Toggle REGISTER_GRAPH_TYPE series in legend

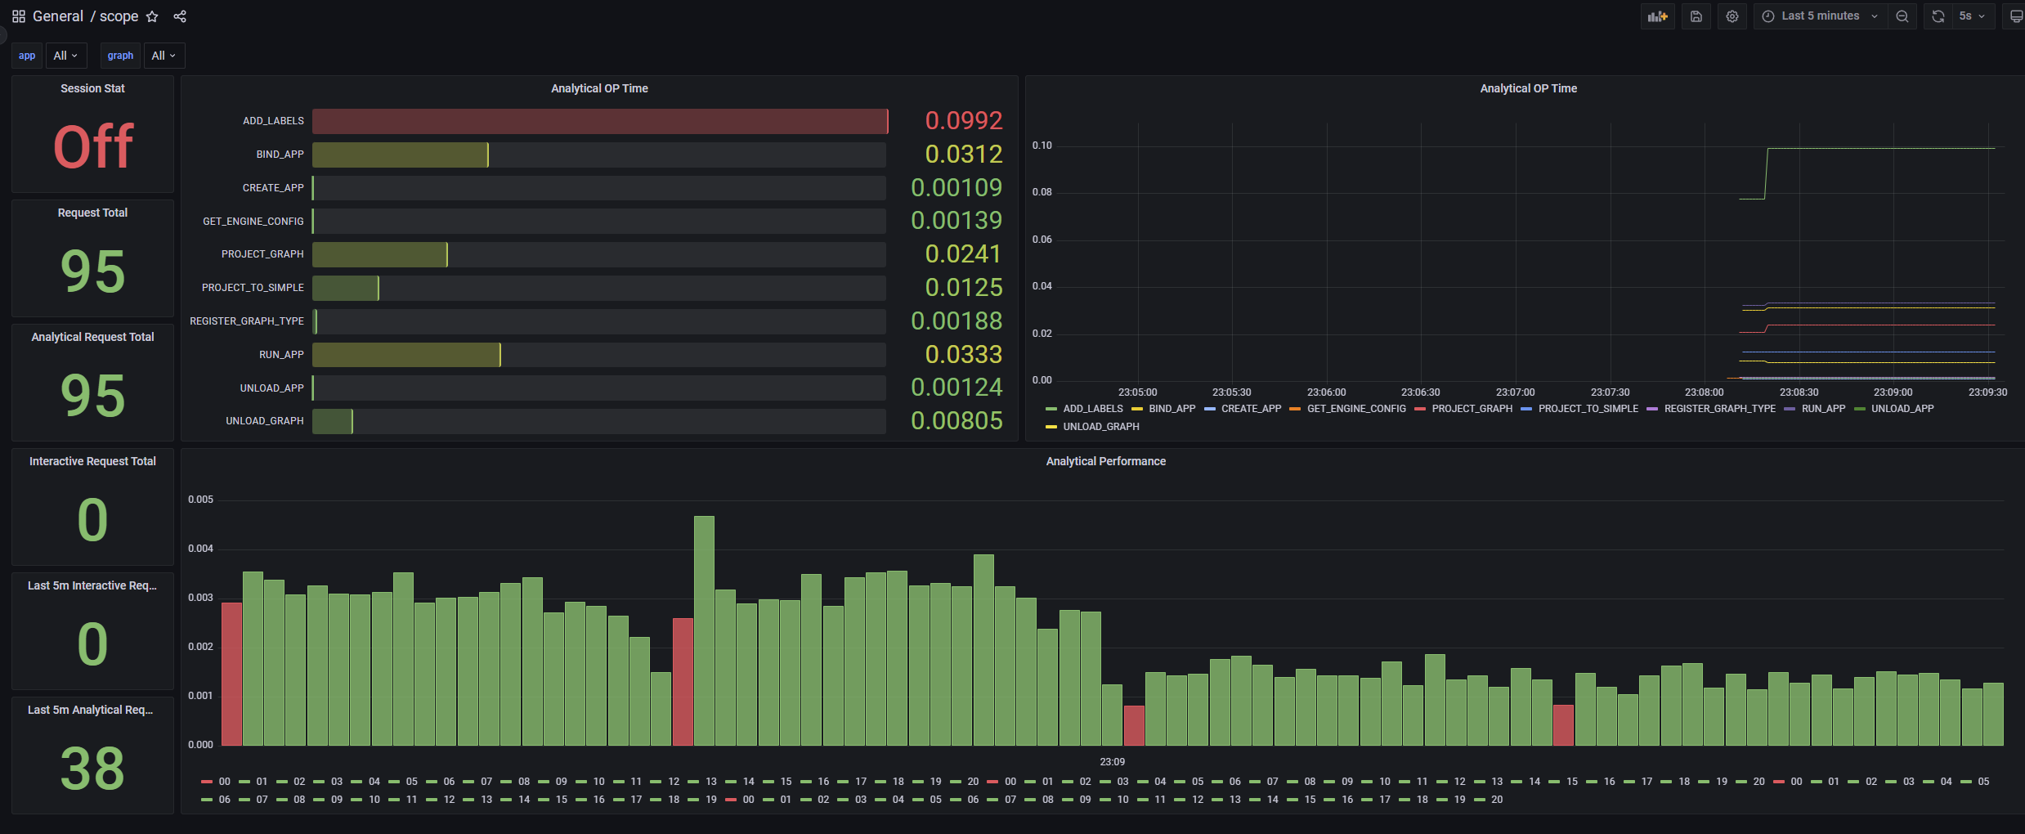point(1720,409)
